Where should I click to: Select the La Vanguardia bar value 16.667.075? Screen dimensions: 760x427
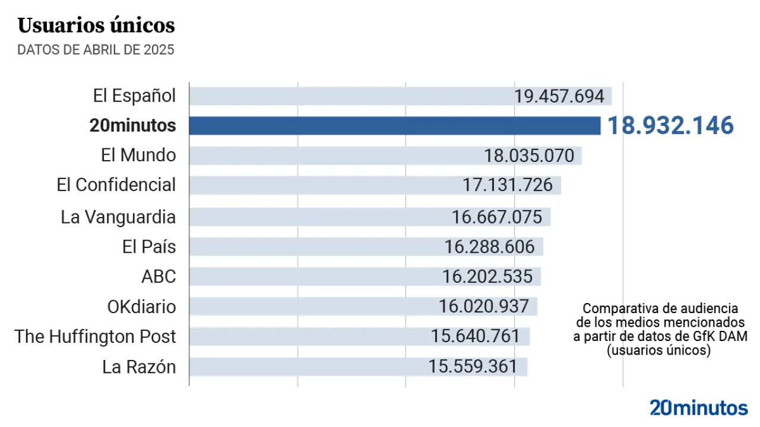tap(497, 216)
